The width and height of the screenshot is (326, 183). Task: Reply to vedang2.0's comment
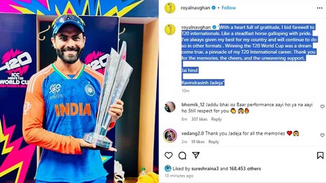(x=214, y=142)
